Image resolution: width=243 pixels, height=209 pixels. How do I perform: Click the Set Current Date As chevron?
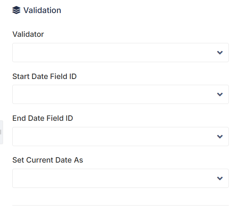(x=220, y=178)
